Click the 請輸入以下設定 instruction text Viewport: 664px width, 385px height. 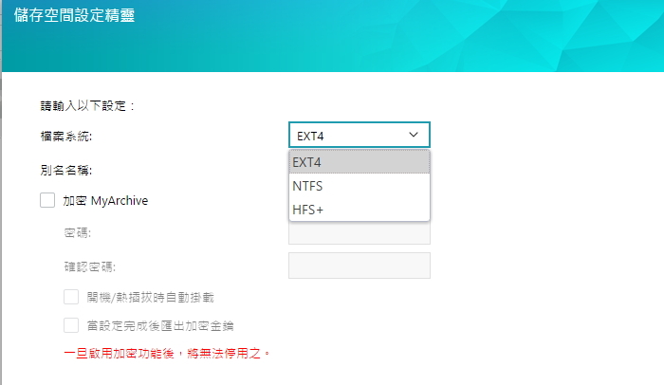82,105
